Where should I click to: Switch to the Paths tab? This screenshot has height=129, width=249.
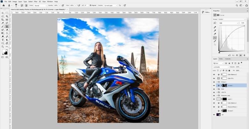(x=221, y=59)
